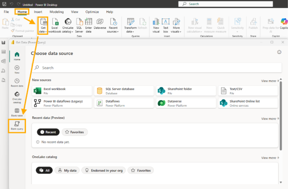The image size is (288, 189).
Task: Click View more for OneLake catalog
Action: tap(270, 158)
